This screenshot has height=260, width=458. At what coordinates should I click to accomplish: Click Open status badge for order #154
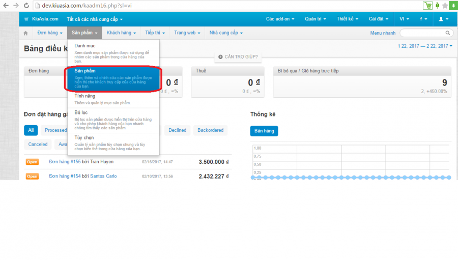(x=32, y=177)
